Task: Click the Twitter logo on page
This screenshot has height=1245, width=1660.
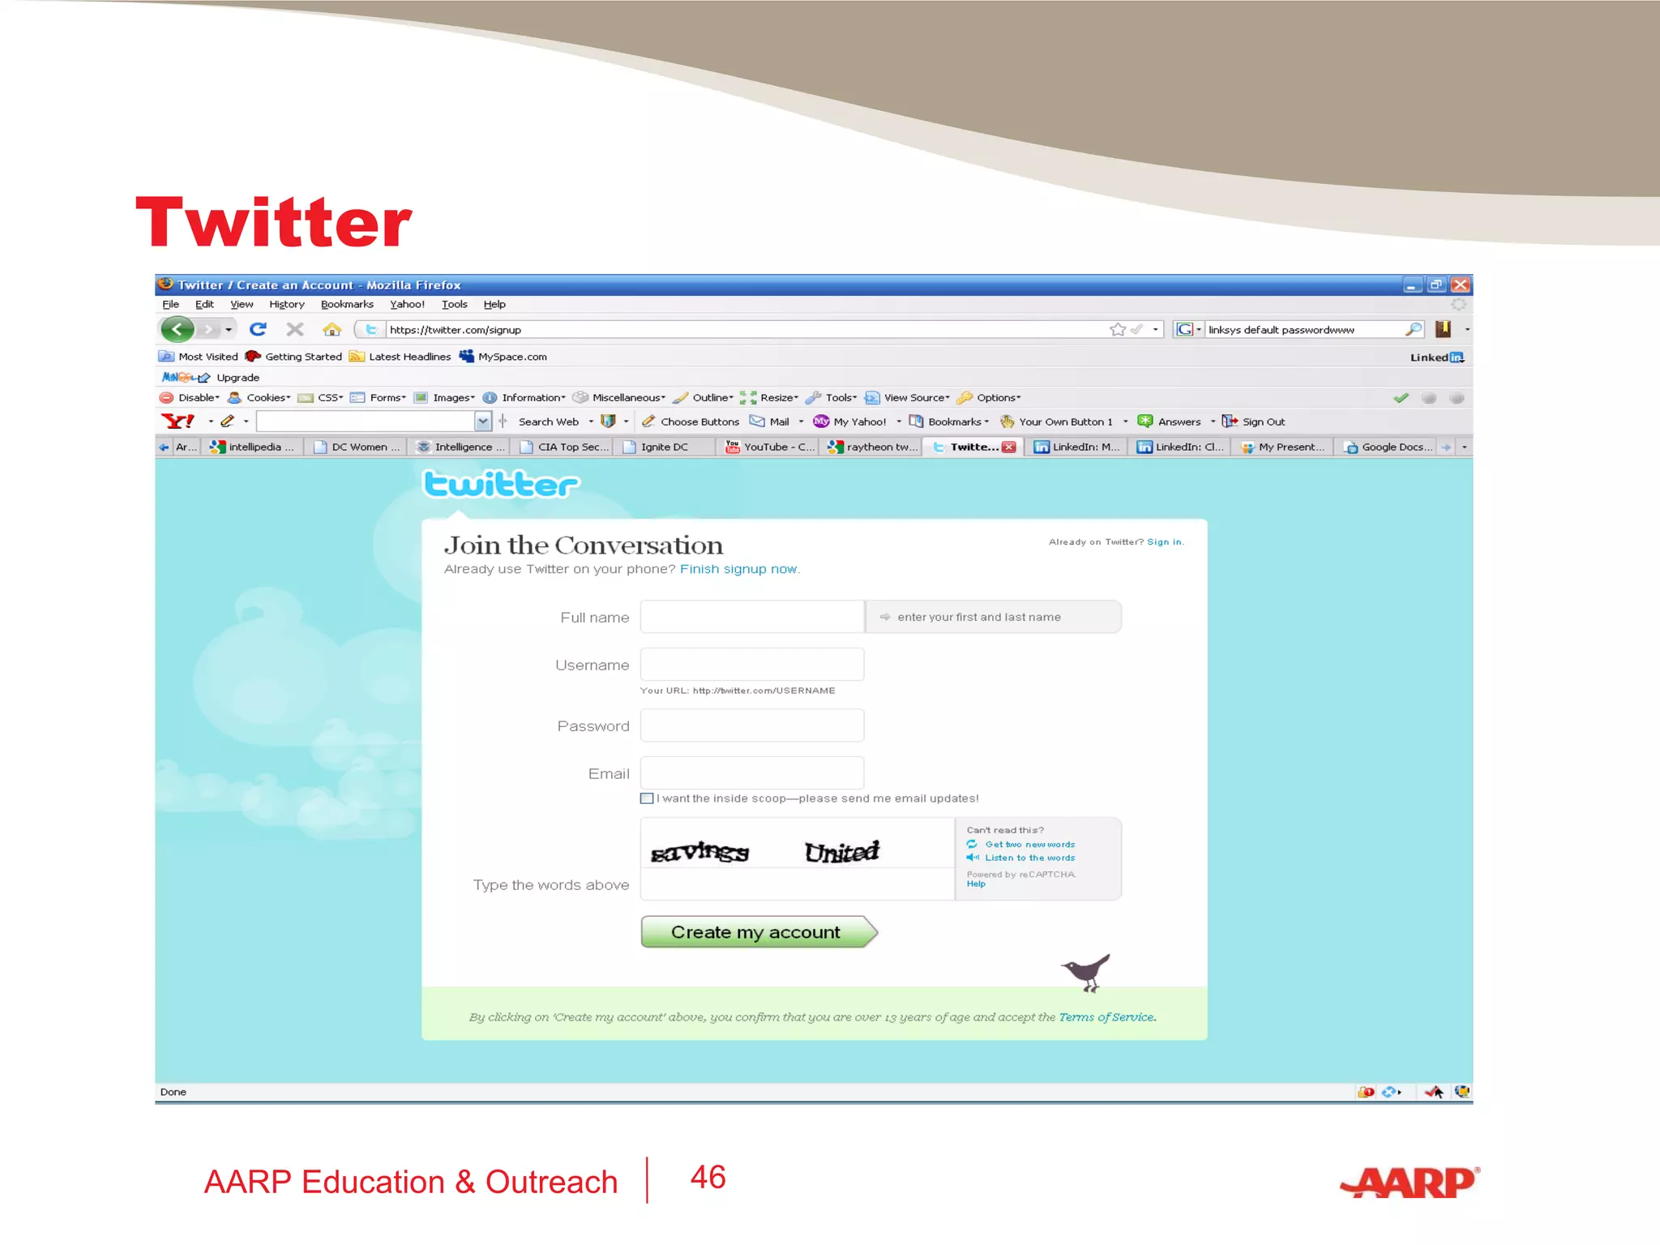Action: coord(501,484)
